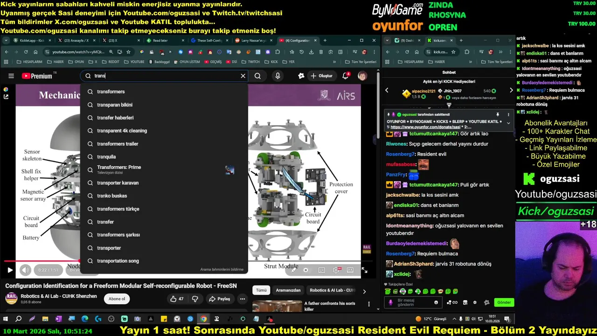Open Robotics & AI Lab channel avatar
This screenshot has width=597, height=336.
[x=11, y=299]
